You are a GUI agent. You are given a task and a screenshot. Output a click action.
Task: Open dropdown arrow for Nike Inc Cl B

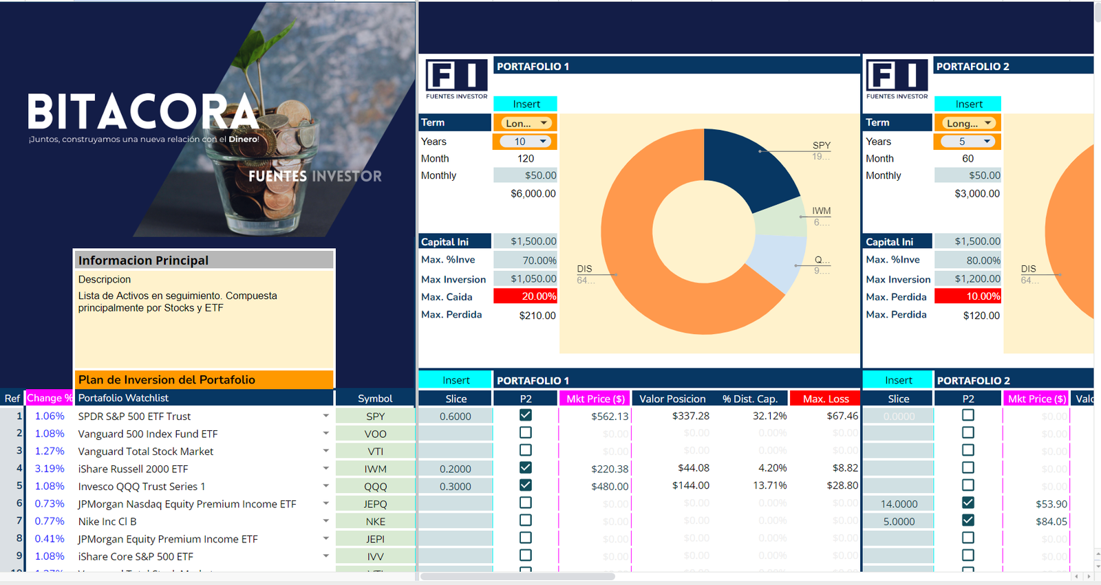point(326,521)
